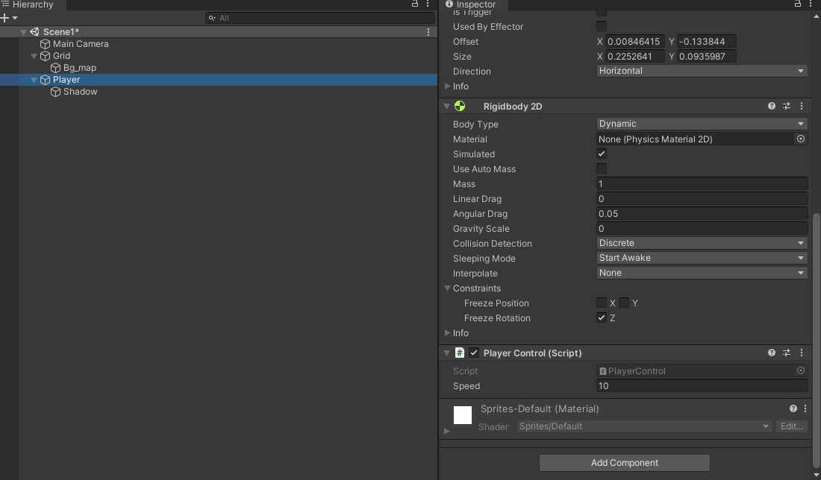821x480 pixels.
Task: Click the Speed value field
Action: click(702, 386)
